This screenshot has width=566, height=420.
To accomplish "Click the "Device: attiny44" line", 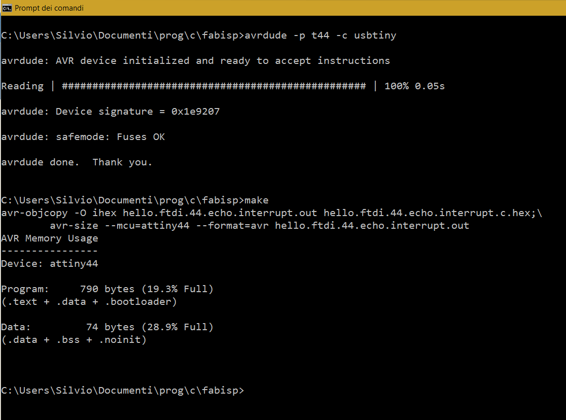I will tap(50, 264).
